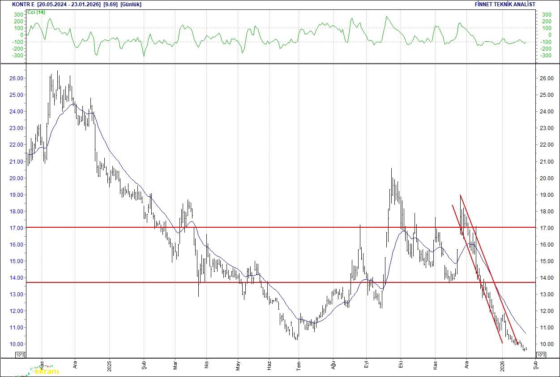Viewport: 560px width, 377px height.
Task: Click the right 10^3 scale box
Action: 540,355
